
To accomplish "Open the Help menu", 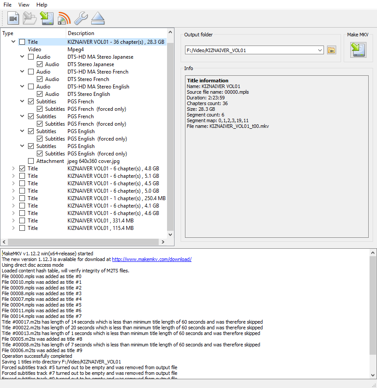I will (x=42, y=5).
